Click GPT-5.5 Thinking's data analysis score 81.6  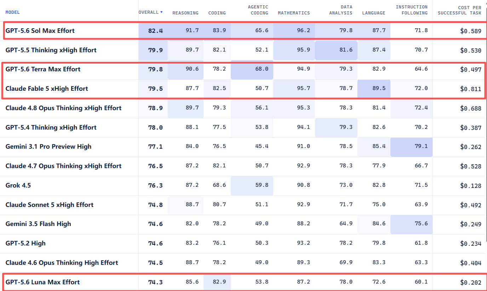[346, 50]
